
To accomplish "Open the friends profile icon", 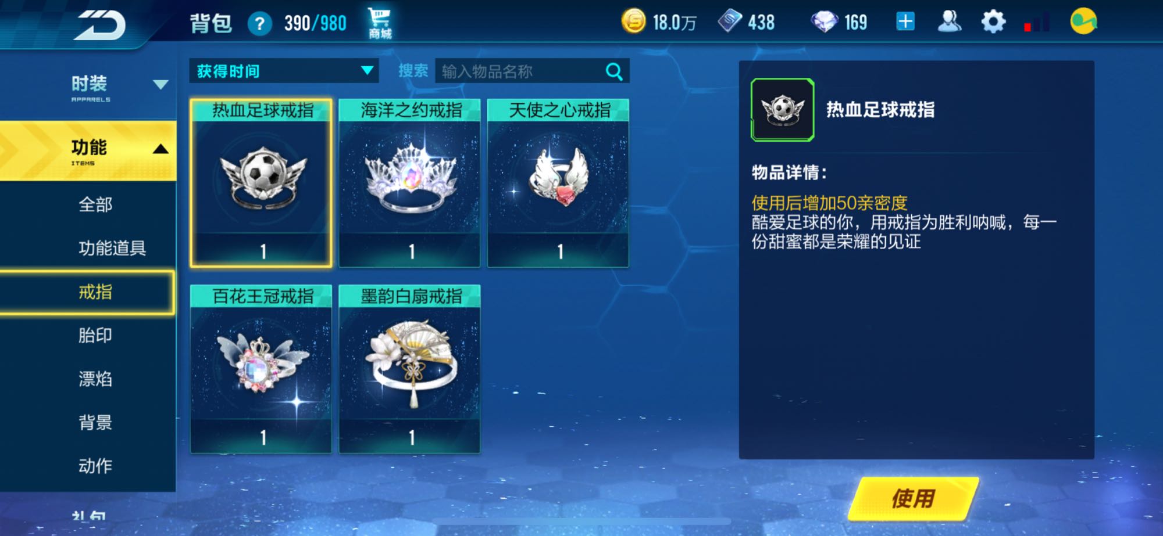I will click(x=950, y=22).
